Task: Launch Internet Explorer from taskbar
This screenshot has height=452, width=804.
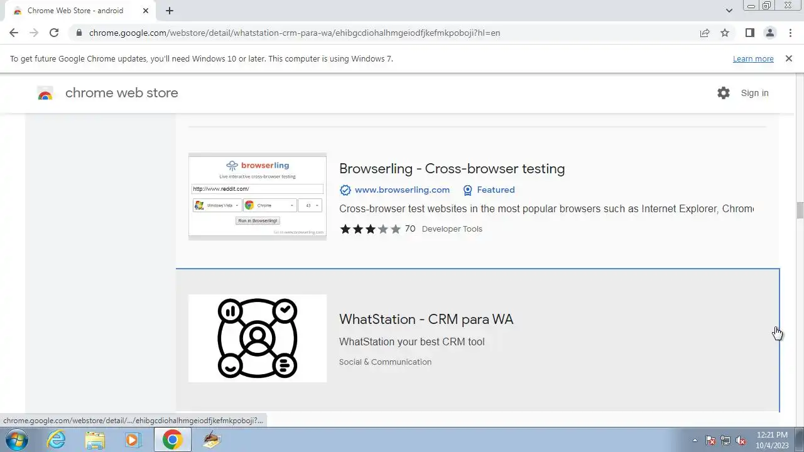Action: tap(57, 439)
